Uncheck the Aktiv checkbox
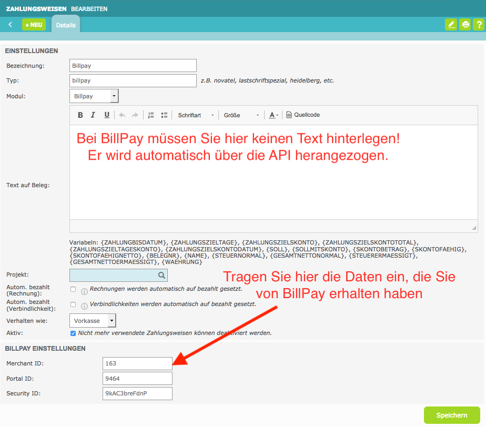 click(73, 333)
